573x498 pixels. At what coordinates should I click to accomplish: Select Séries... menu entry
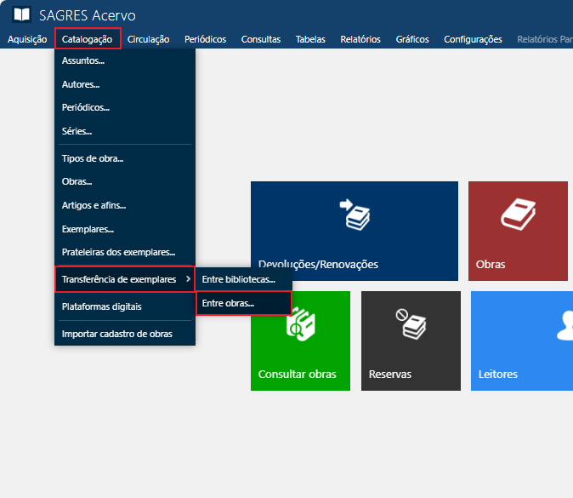click(125, 131)
